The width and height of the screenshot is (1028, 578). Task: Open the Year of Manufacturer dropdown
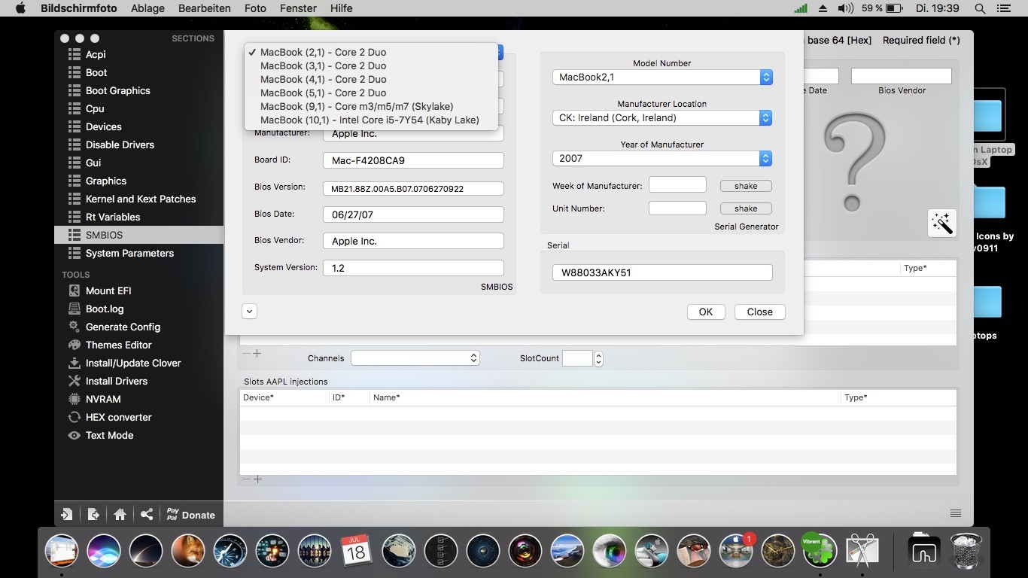pyautogui.click(x=662, y=159)
